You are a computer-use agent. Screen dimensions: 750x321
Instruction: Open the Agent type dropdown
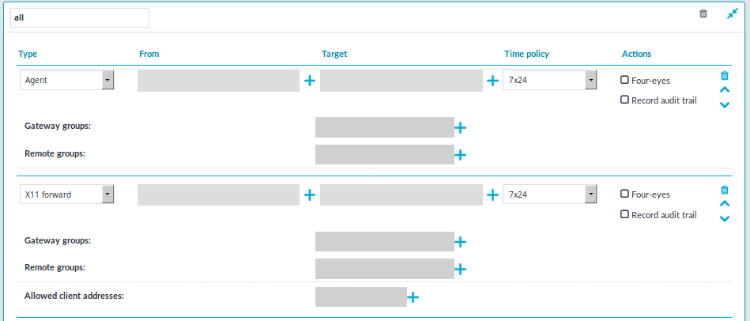[66, 81]
